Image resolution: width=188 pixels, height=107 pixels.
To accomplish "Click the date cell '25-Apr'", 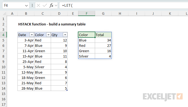I will point(26,62).
